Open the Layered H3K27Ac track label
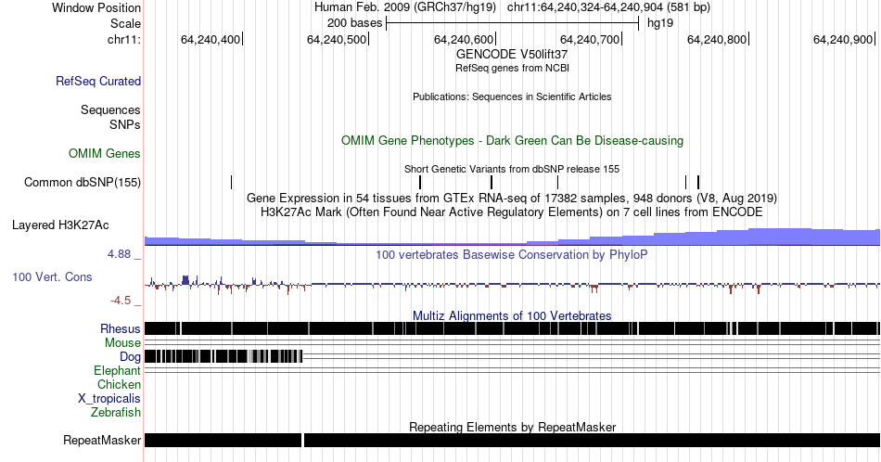The image size is (881, 462). [60, 225]
